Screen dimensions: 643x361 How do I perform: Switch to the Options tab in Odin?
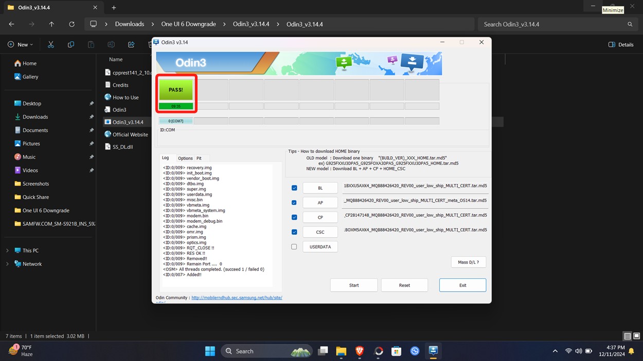tap(185, 158)
